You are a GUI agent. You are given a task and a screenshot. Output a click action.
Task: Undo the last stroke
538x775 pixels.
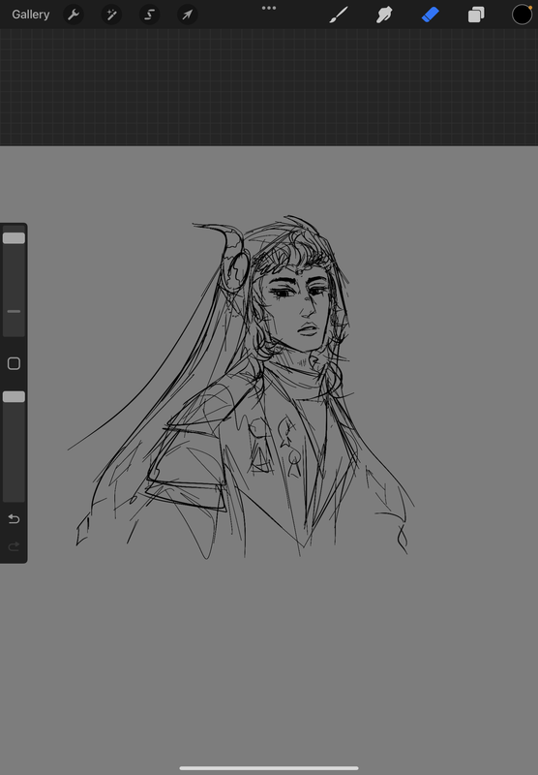(x=14, y=519)
